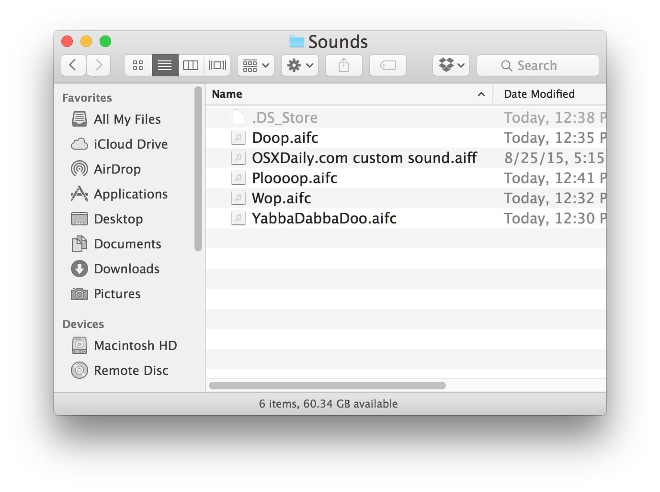Switch to icon view
Screen dimensions: 660x492
coord(138,65)
